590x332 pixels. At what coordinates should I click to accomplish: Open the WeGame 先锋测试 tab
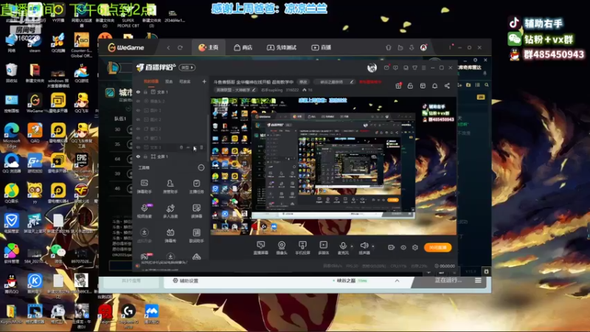coord(282,47)
